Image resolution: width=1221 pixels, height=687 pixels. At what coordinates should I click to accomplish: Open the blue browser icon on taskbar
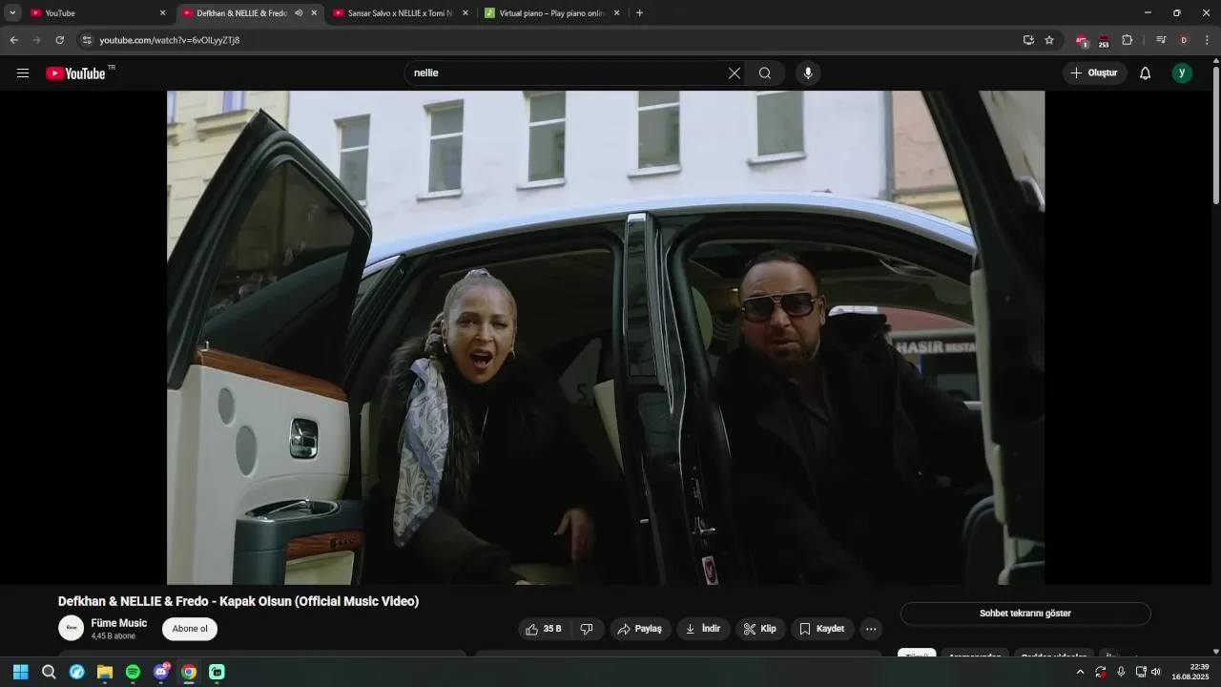click(x=76, y=672)
